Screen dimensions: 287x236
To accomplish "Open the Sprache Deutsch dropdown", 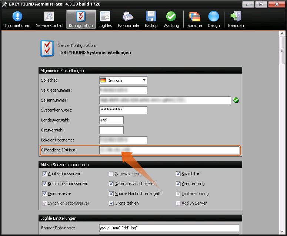I will [x=123, y=80].
